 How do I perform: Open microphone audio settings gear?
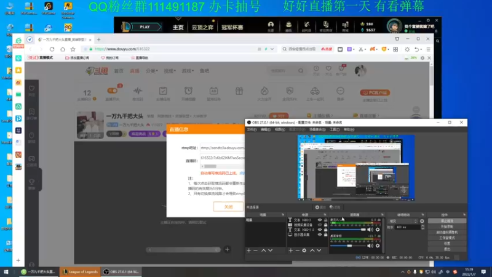378,230
